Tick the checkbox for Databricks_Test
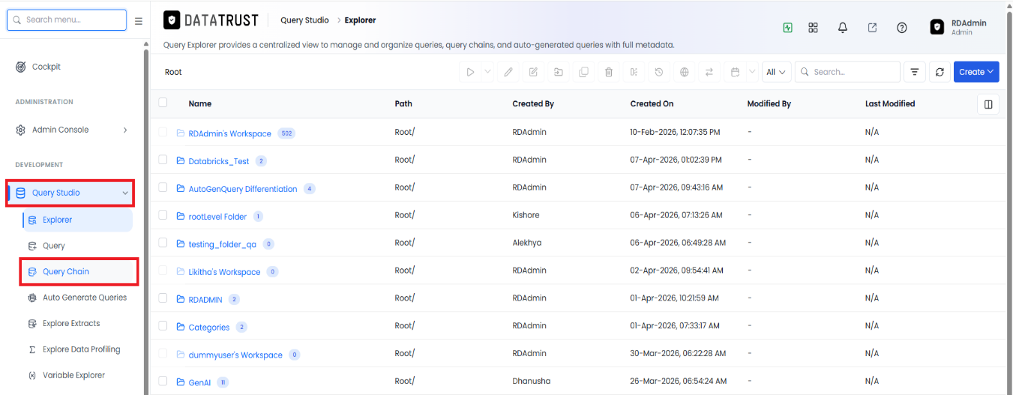Screen dimensions: 1013x395 click(x=163, y=160)
